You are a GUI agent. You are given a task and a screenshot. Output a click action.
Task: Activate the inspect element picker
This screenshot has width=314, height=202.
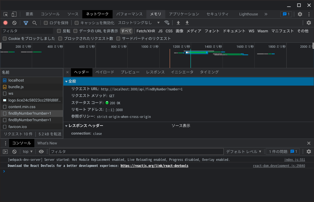pyautogui.click(x=6, y=14)
